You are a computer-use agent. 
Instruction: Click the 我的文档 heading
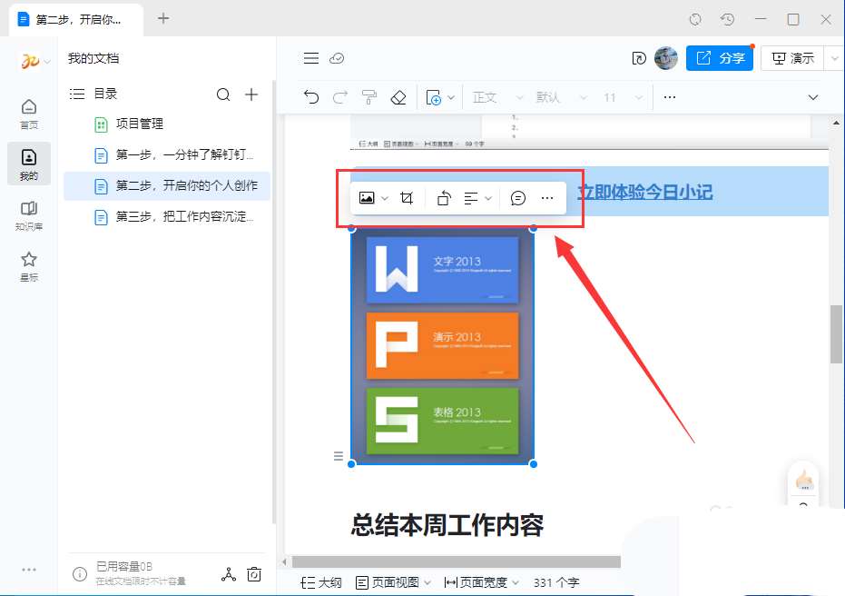click(x=93, y=58)
